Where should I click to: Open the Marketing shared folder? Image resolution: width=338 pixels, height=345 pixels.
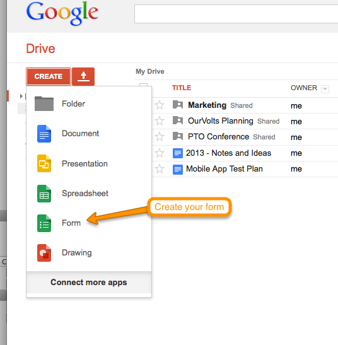pos(207,105)
